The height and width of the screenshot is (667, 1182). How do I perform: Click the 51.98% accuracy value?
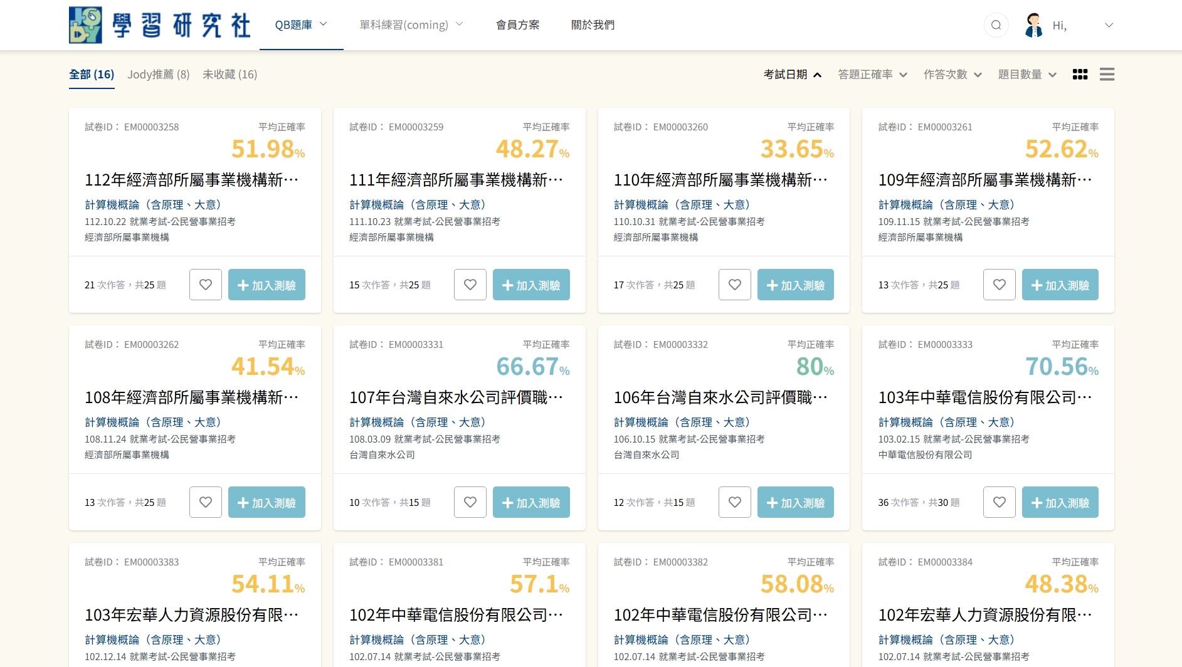(268, 149)
